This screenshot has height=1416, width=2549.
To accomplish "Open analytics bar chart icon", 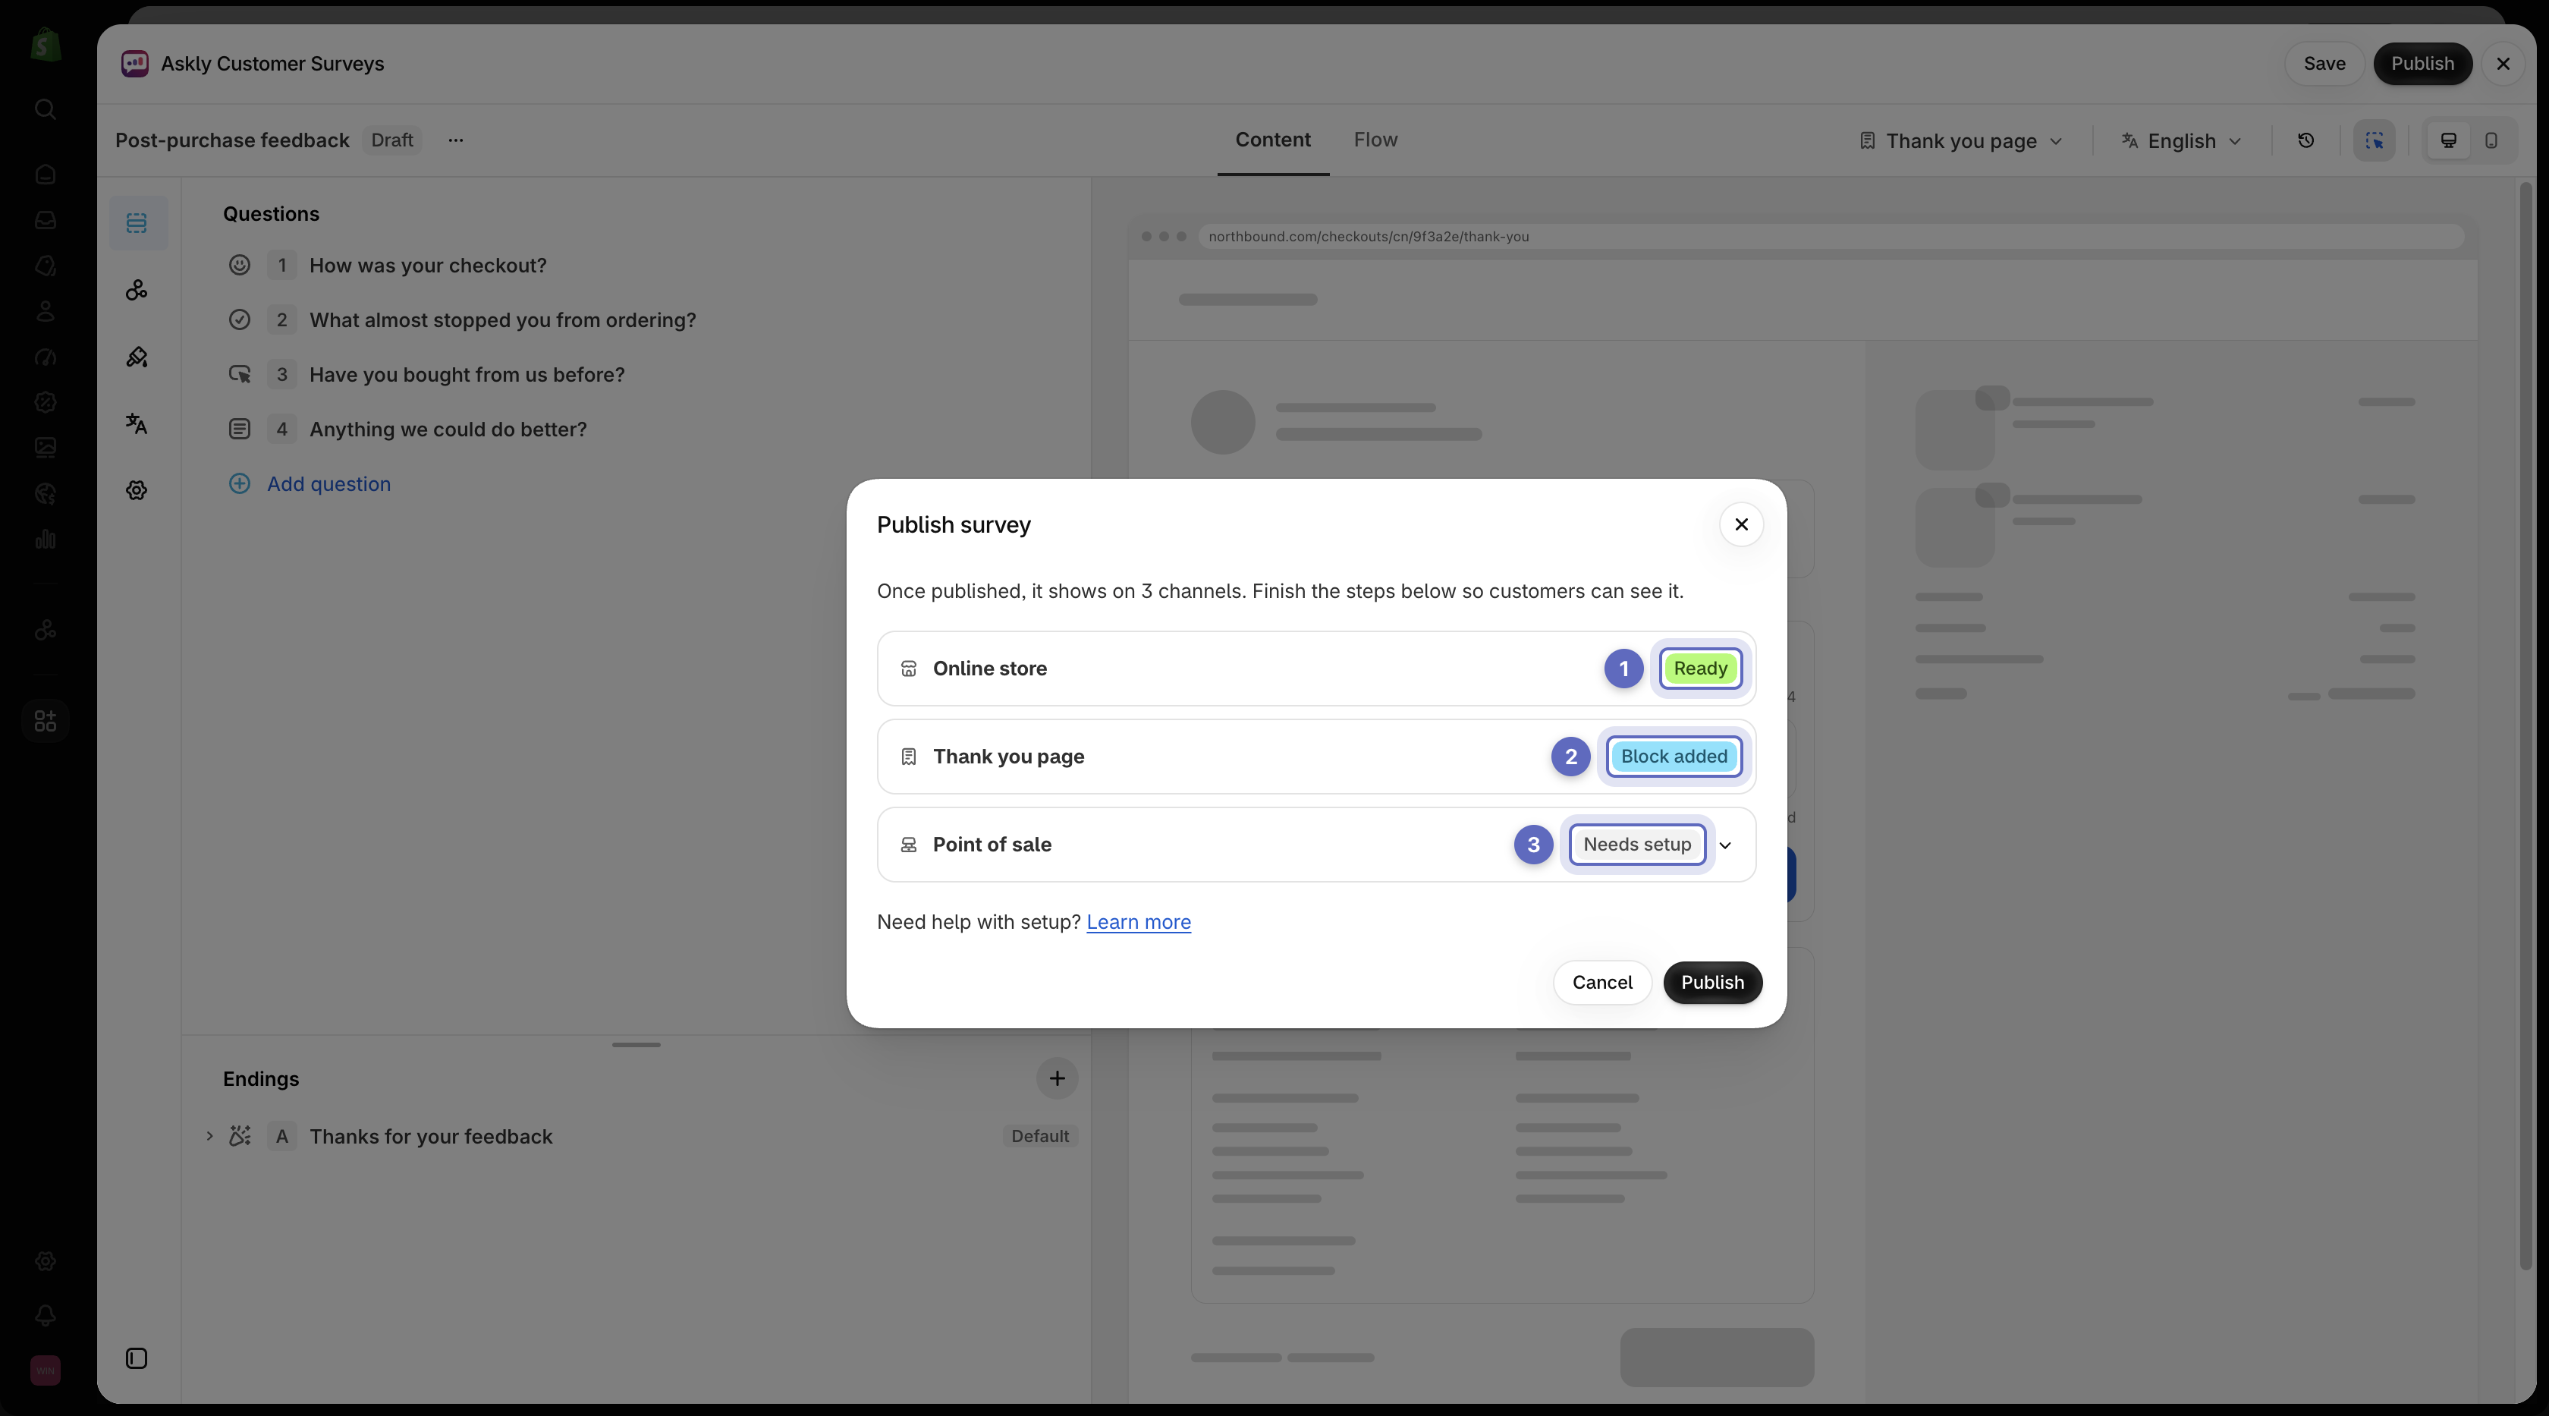I will (x=46, y=540).
